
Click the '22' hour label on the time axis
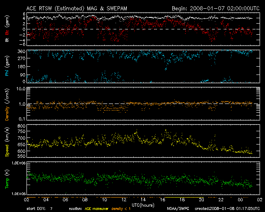pos(221,200)
